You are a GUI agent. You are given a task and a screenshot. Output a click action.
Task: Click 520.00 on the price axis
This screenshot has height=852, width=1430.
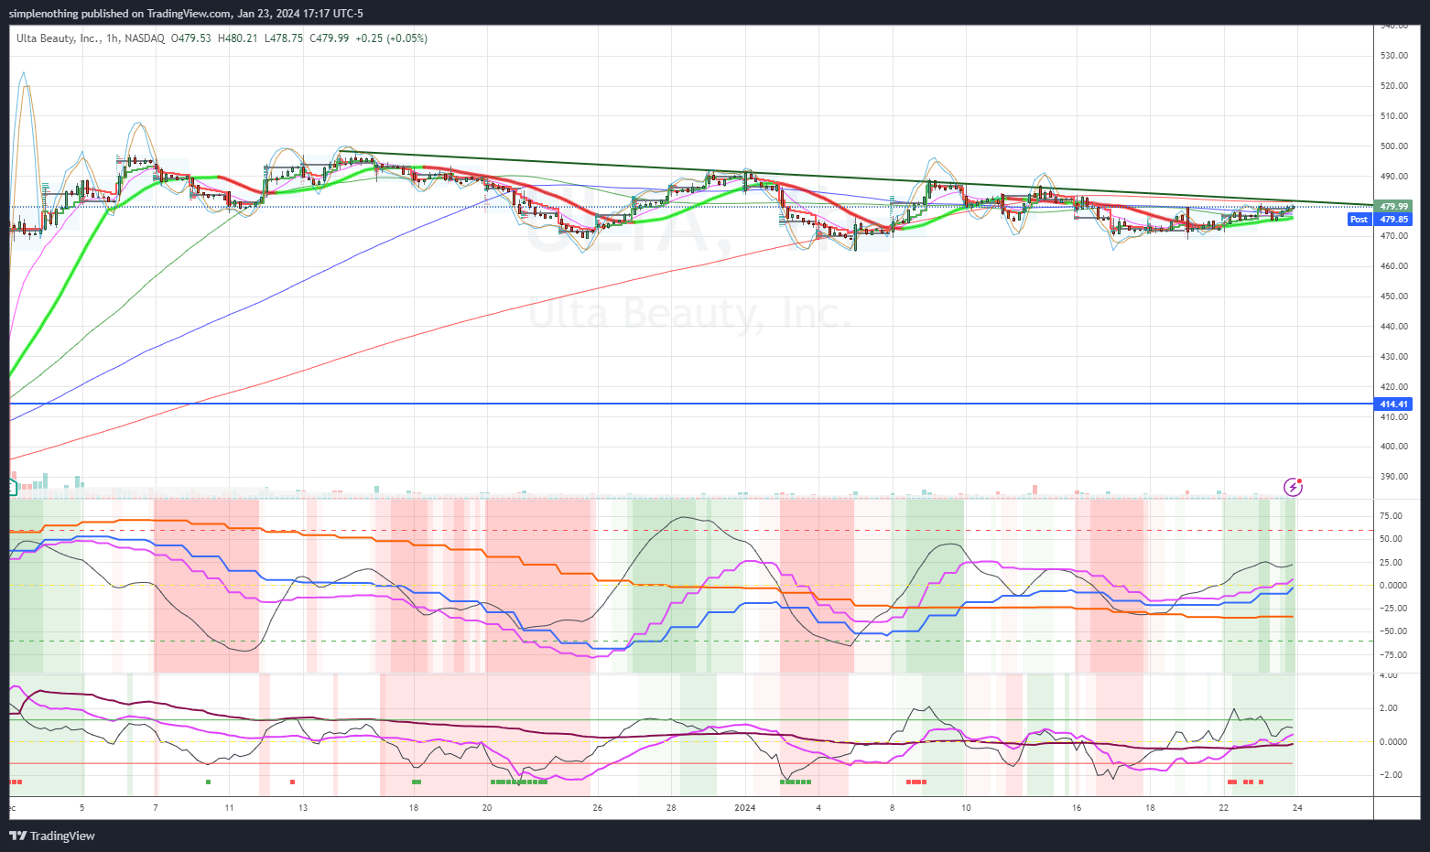pos(1394,86)
